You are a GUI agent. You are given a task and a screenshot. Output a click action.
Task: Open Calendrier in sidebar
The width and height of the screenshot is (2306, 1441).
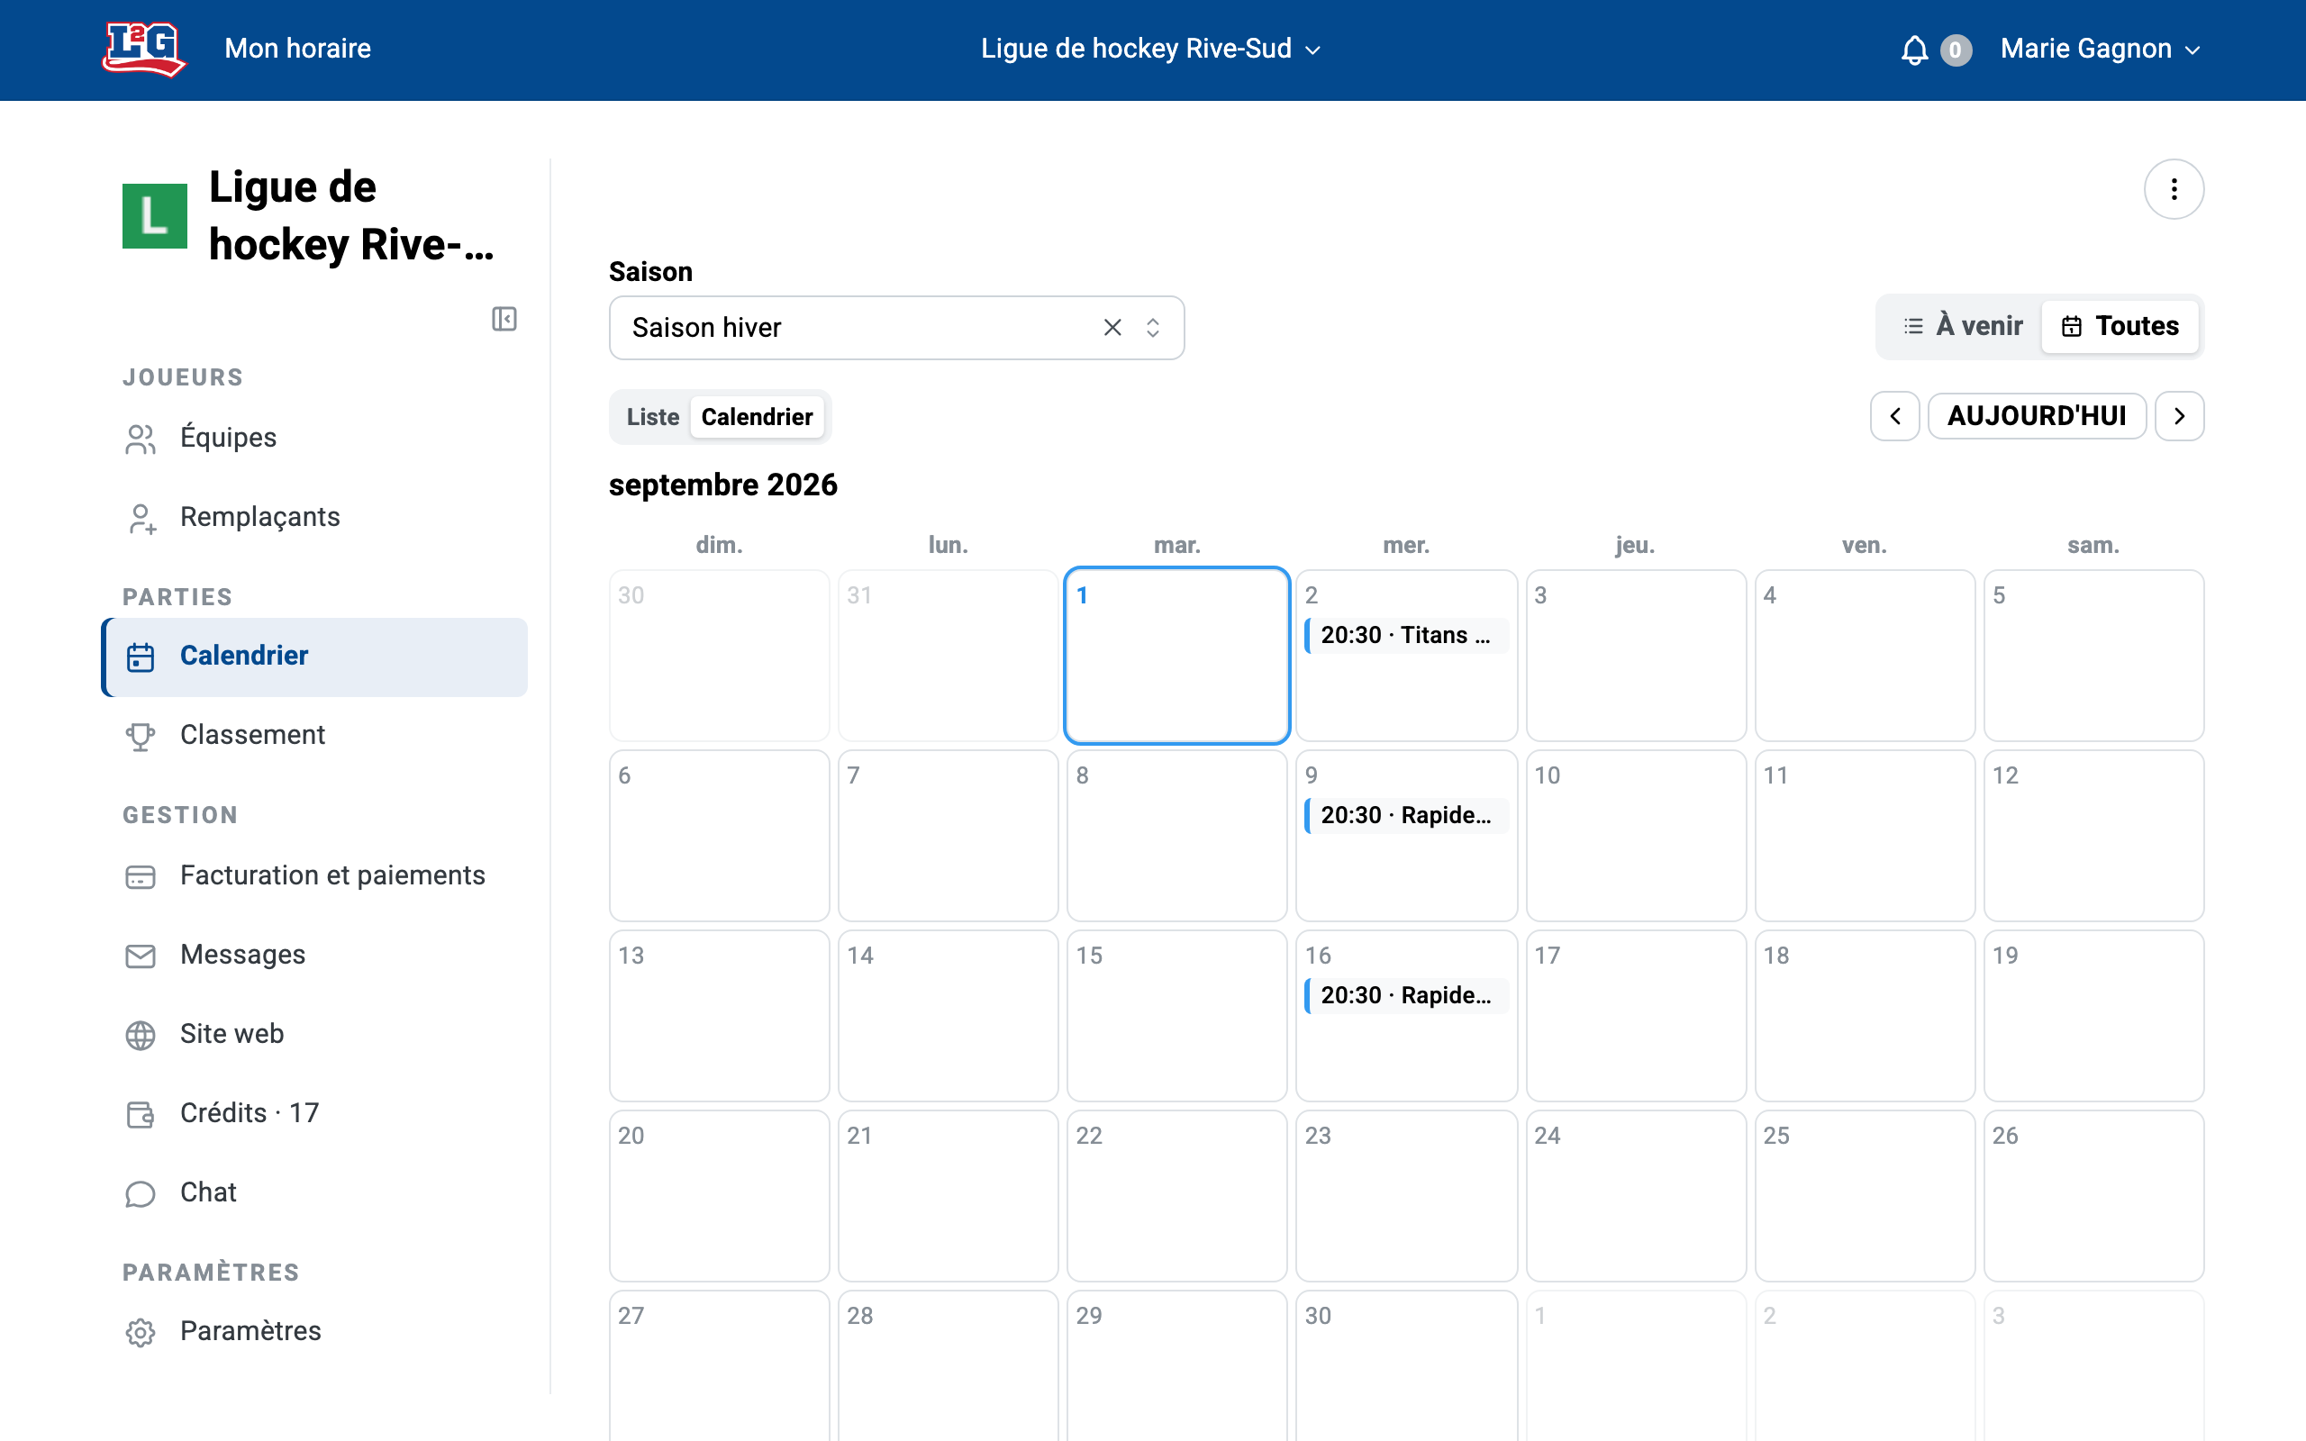click(314, 657)
